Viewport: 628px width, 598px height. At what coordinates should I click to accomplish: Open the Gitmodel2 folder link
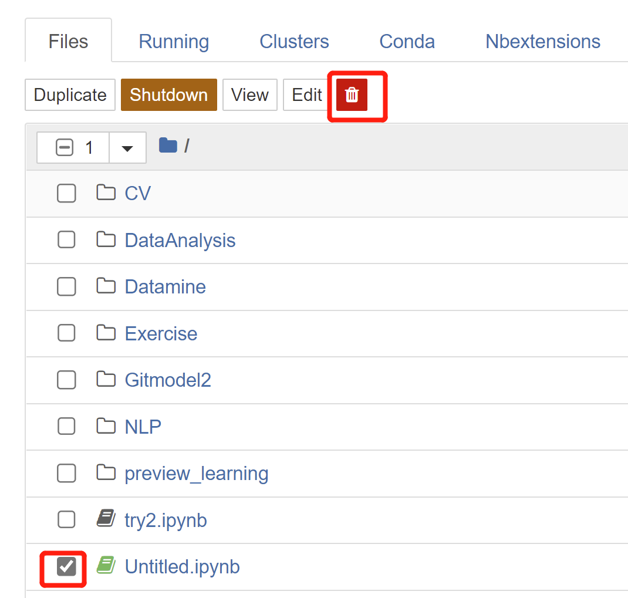pos(168,380)
